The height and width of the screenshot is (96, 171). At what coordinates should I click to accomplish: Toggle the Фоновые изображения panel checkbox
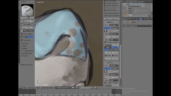[106, 16]
